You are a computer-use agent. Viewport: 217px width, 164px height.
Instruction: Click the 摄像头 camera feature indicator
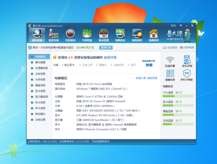[101, 65]
